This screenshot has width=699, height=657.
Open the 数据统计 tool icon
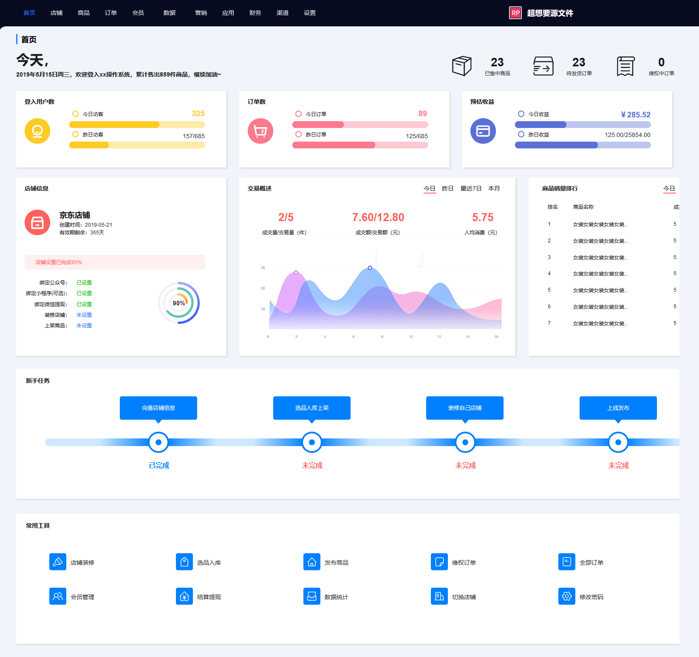[312, 596]
